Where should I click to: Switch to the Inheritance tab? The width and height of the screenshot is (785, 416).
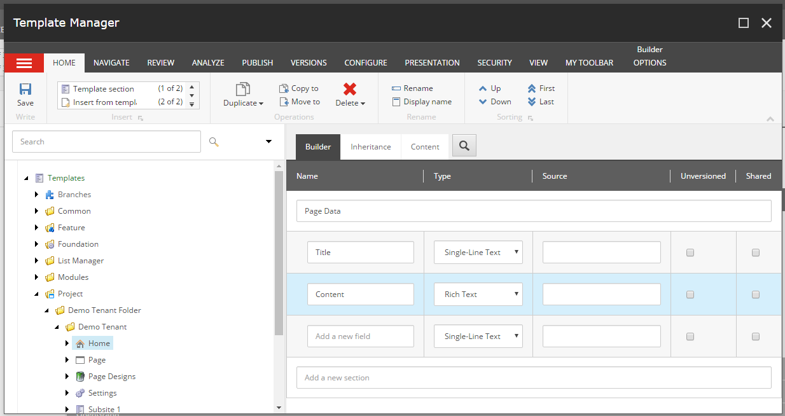coord(371,147)
